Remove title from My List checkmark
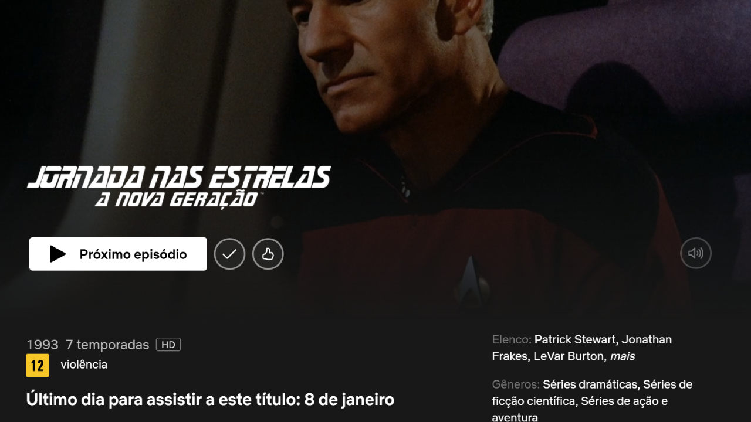 229,254
